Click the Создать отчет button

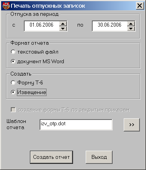point(51,157)
